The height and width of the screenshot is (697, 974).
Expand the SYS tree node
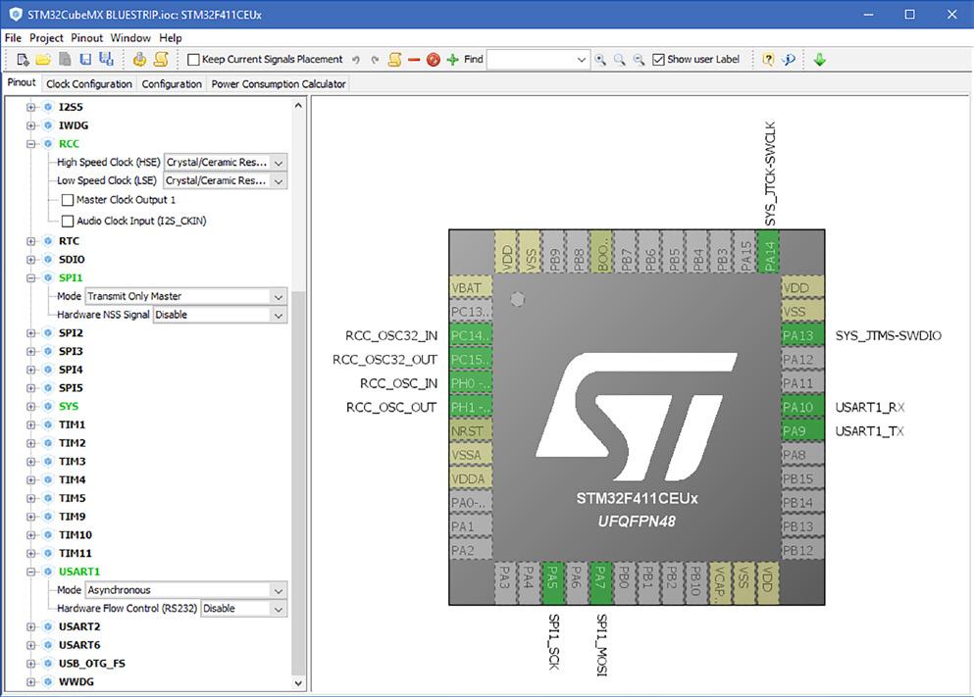30,407
